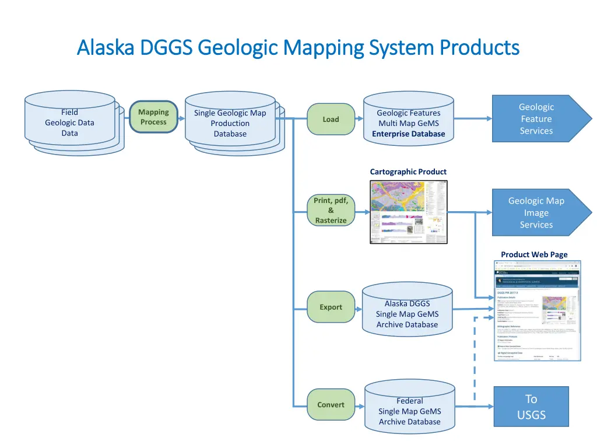This screenshot has width=597, height=448.
Task: Select the Field Geologic Data cylinder
Action: 70,123
